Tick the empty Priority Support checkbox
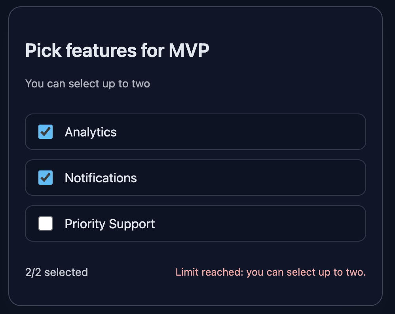395x314 pixels. 46,223
